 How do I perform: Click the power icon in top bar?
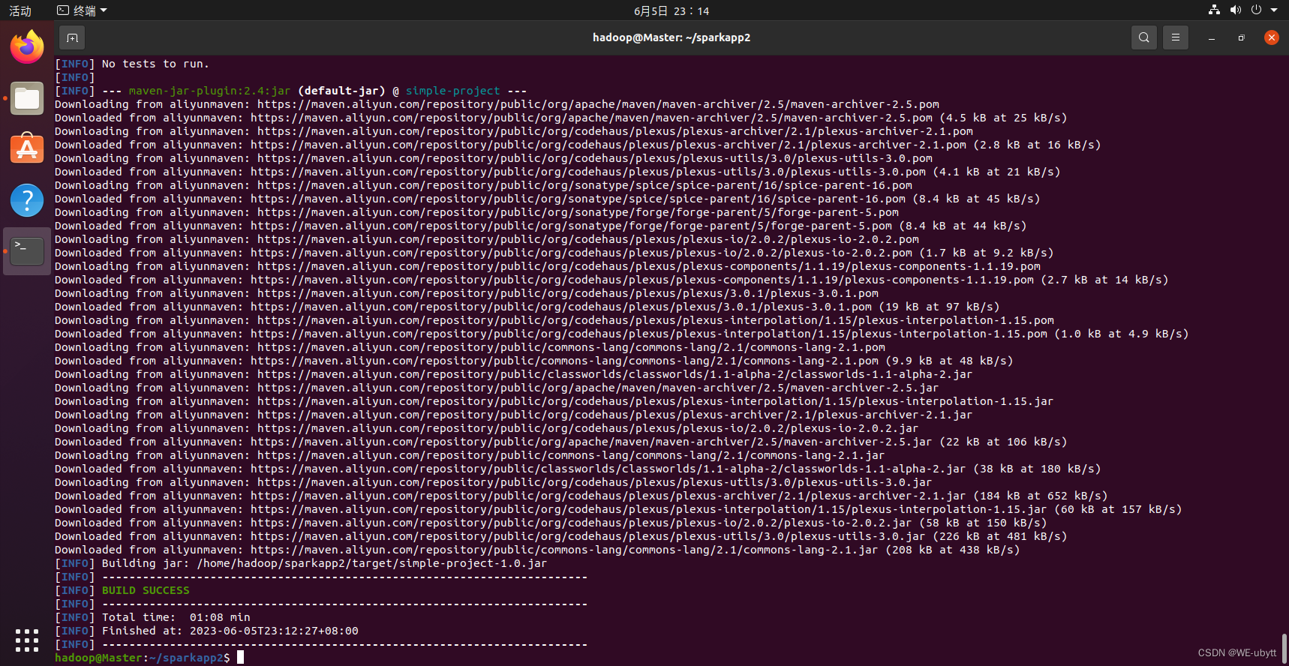pos(1256,10)
